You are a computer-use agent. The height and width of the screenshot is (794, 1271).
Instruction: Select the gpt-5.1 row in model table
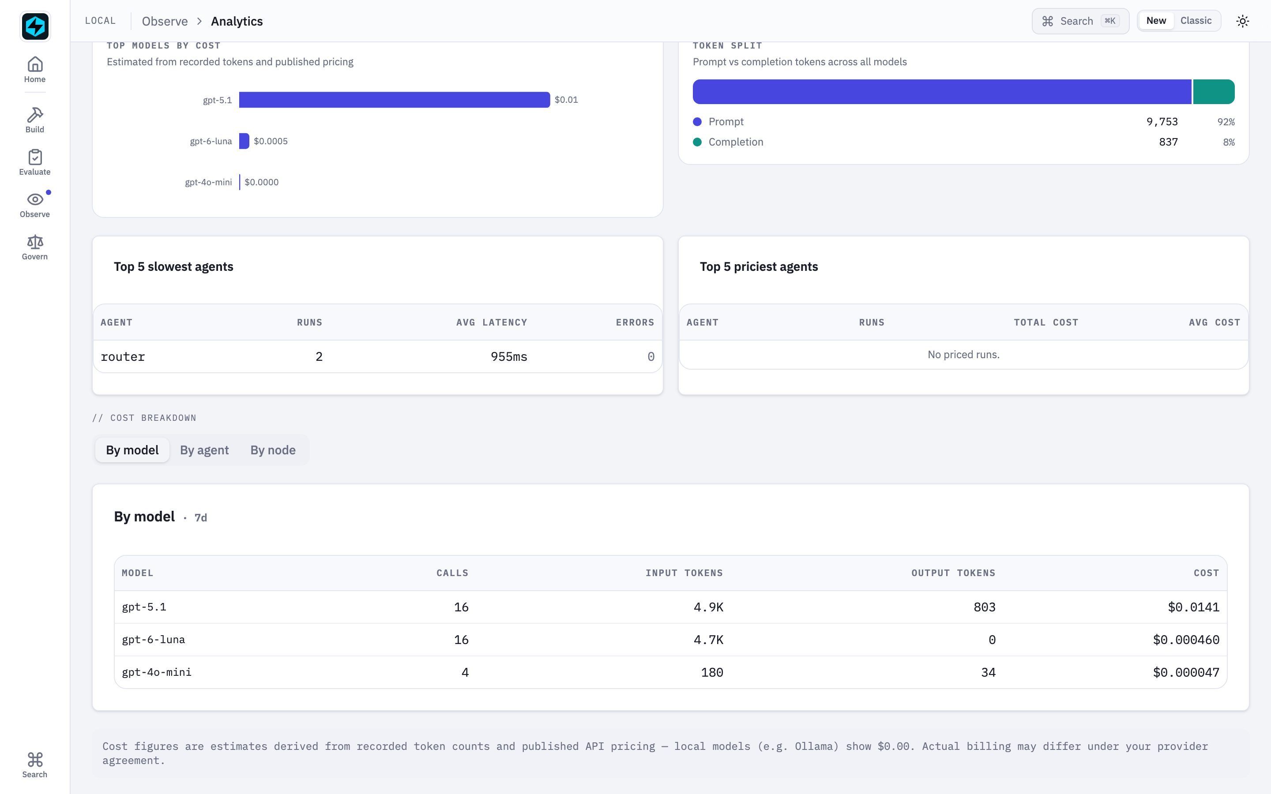point(670,607)
